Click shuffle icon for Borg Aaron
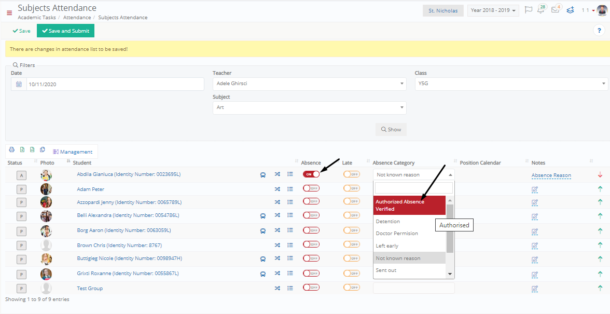The width and height of the screenshot is (610, 314). click(278, 230)
